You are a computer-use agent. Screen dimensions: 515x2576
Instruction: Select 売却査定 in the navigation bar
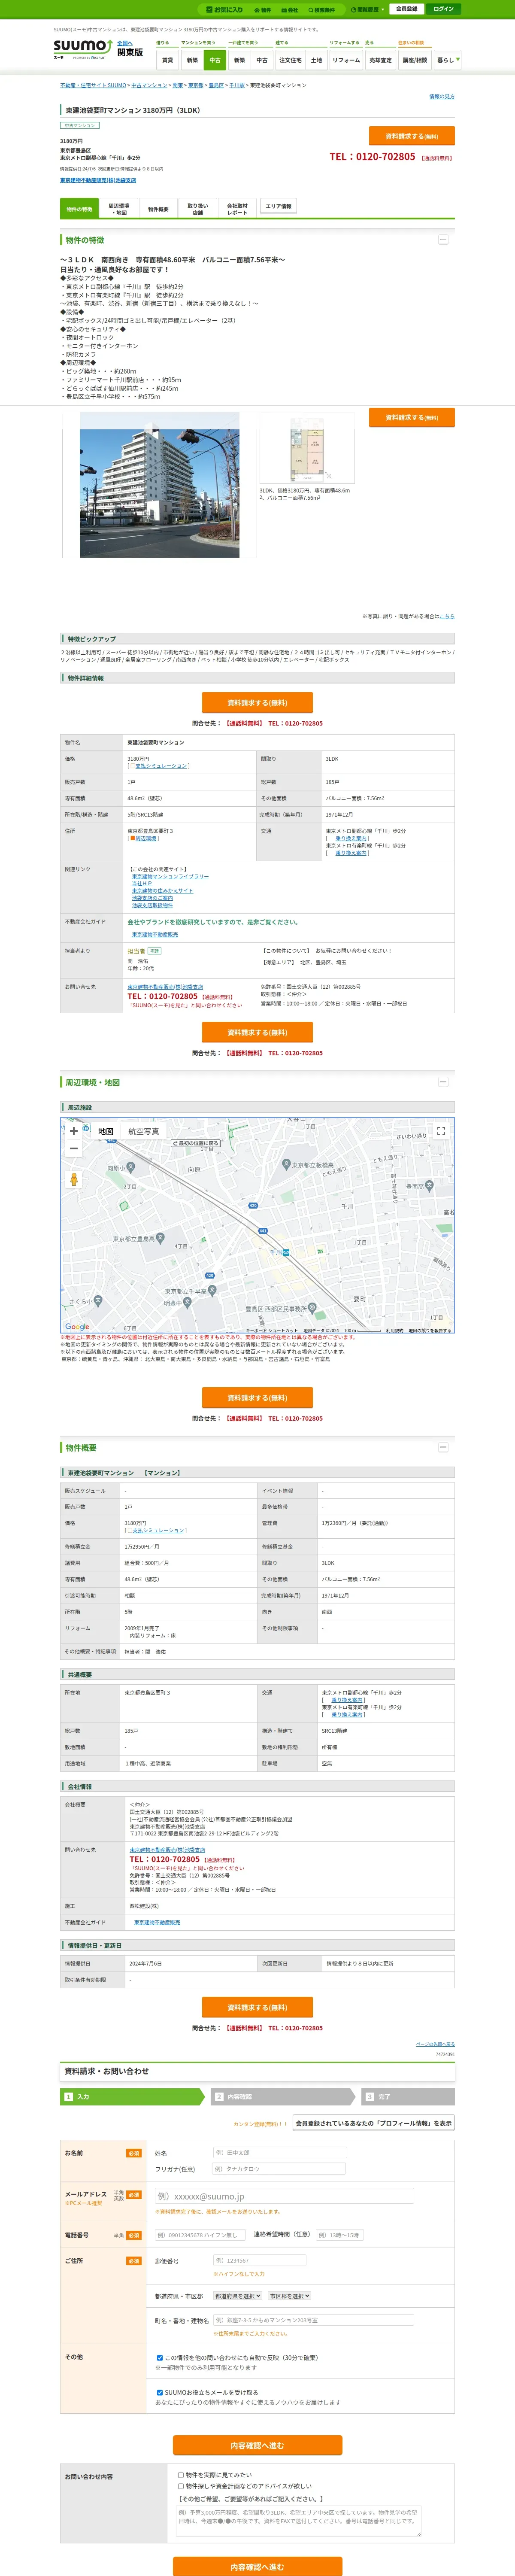pyautogui.click(x=380, y=60)
